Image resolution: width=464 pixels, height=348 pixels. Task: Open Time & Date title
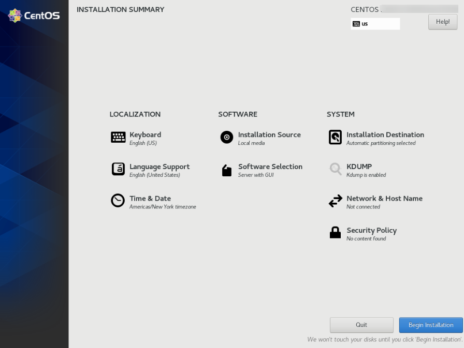pyautogui.click(x=150, y=199)
